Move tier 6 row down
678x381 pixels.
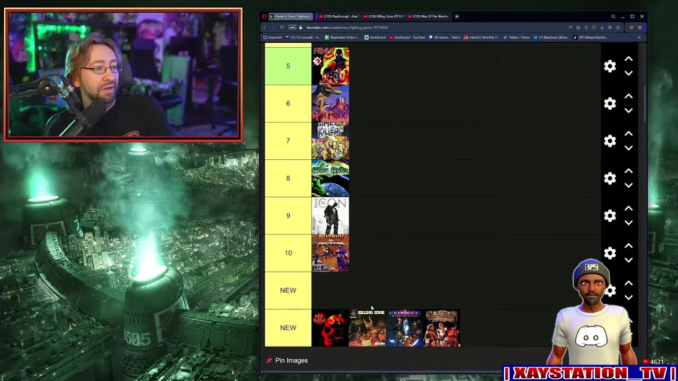pyautogui.click(x=628, y=111)
